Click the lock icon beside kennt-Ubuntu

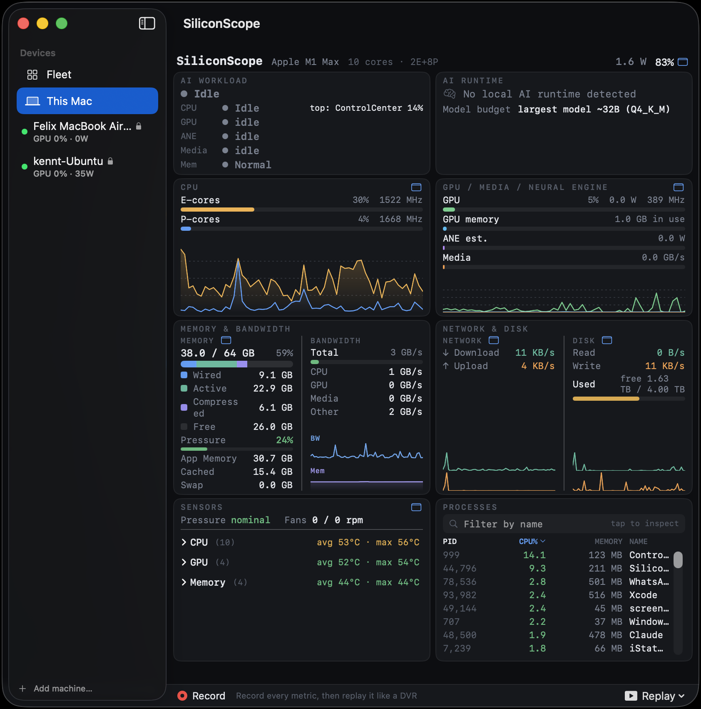(110, 161)
